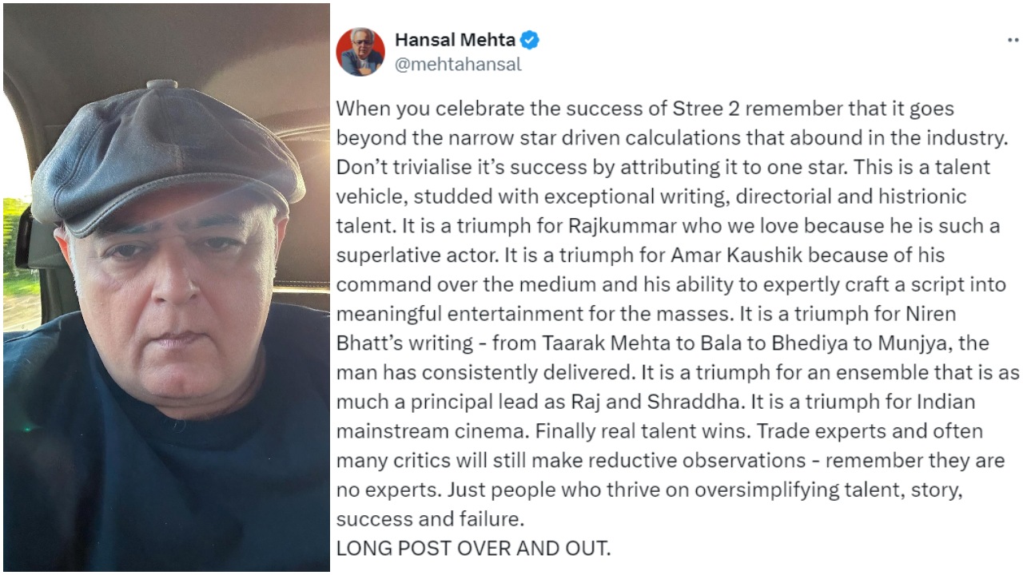Viewport: 1023px width, 575px height.
Task: Click Hansal Mehta's circular profile avatar
Action: (x=364, y=50)
